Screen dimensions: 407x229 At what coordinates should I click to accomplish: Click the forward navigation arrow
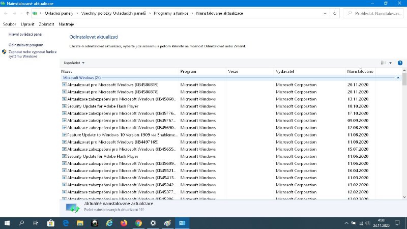tap(15, 13)
